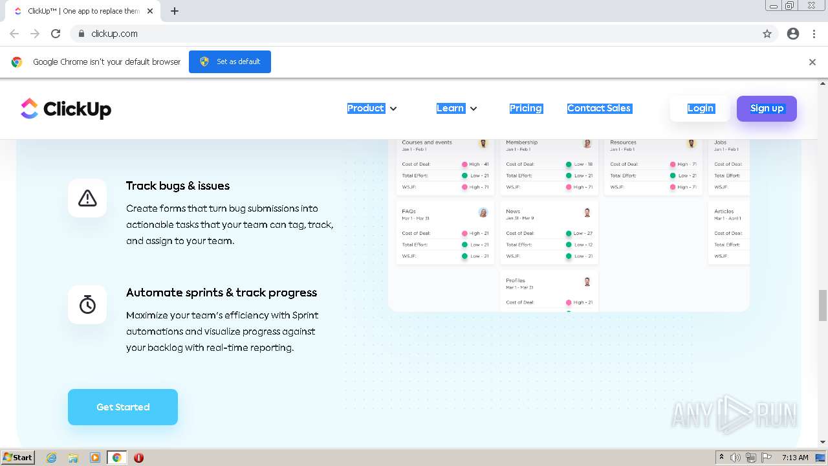Click the Resources card title
The height and width of the screenshot is (466, 828).
click(623, 142)
